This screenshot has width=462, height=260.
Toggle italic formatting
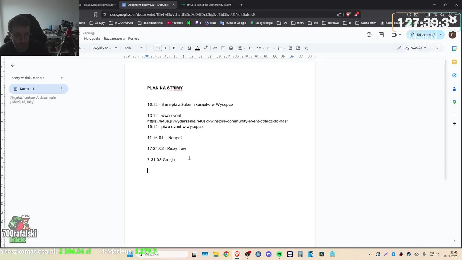click(182, 48)
